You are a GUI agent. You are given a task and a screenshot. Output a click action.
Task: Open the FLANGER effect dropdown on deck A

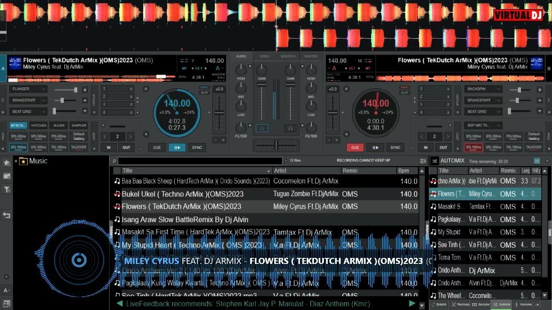coord(28,89)
